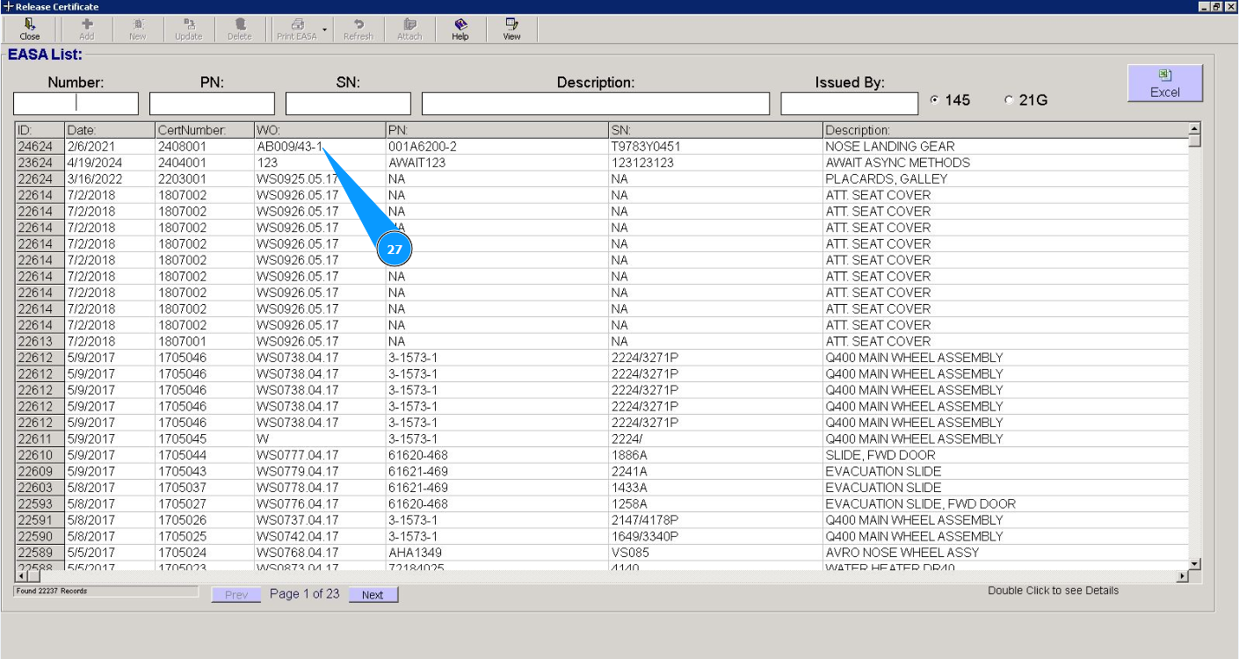The height and width of the screenshot is (659, 1239).
Task: Click the ID column header
Action: point(40,130)
